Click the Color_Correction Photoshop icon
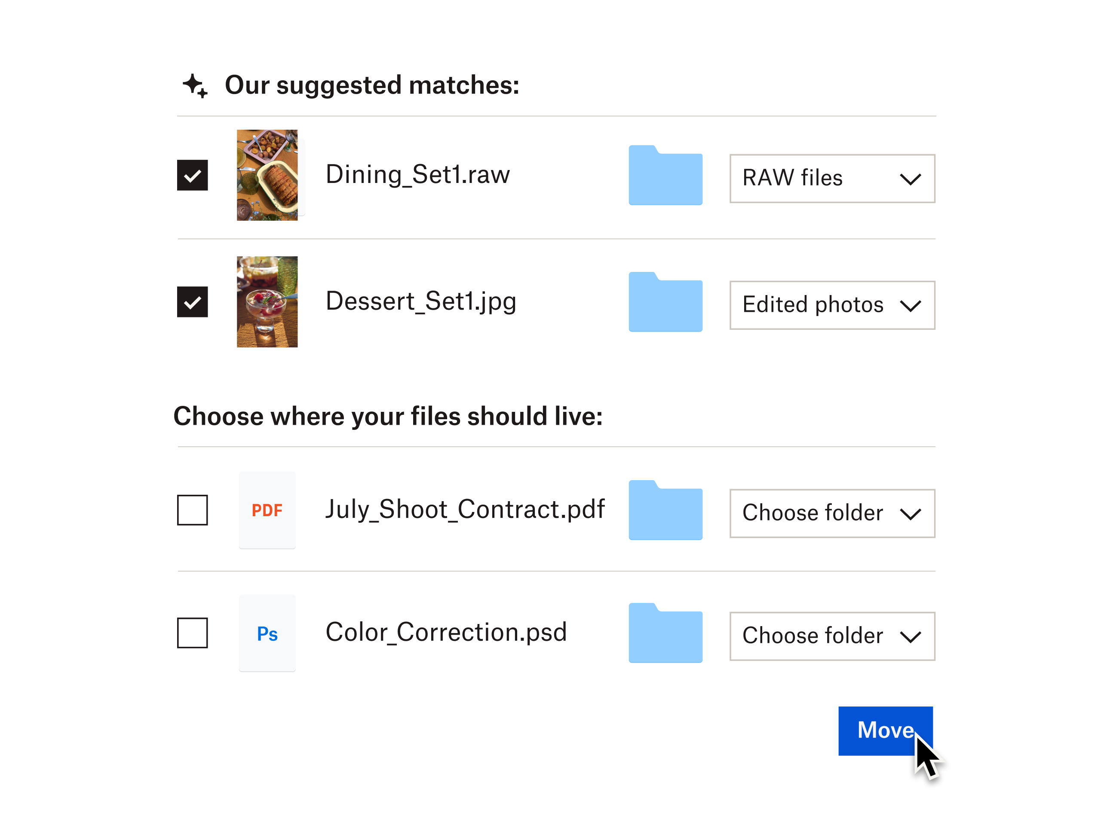 pos(267,632)
